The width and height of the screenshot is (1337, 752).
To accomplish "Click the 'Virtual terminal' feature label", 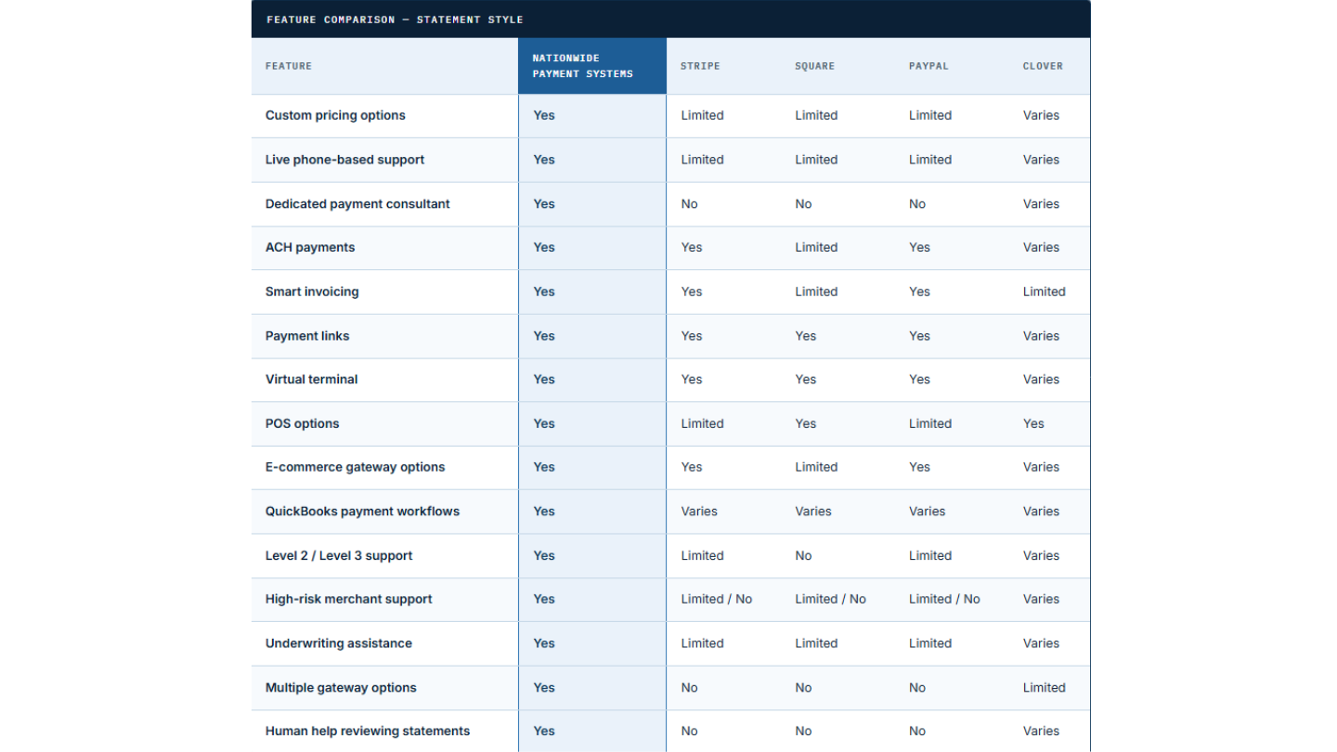I will click(x=311, y=379).
